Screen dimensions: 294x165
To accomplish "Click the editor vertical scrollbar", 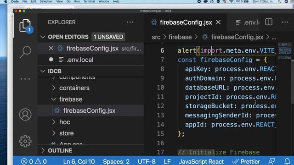I will pyautogui.click(x=293, y=82).
